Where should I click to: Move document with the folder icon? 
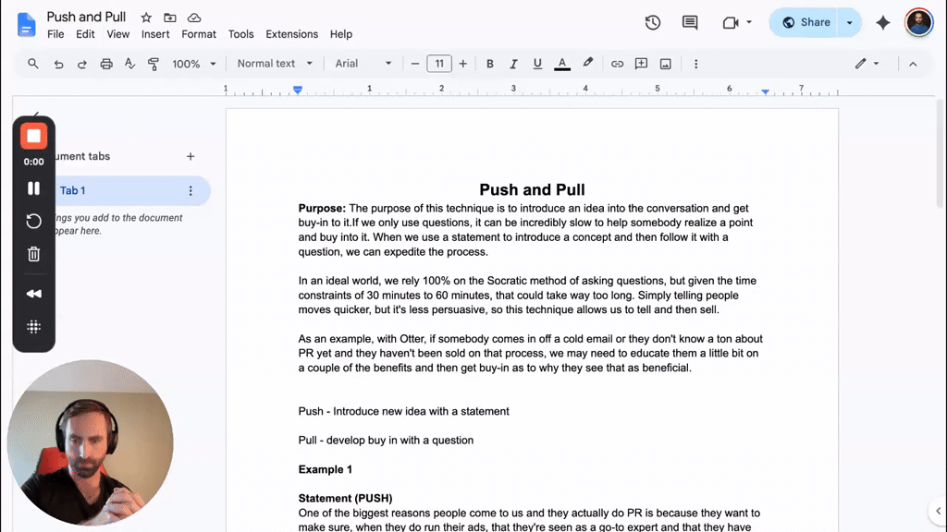pyautogui.click(x=170, y=18)
